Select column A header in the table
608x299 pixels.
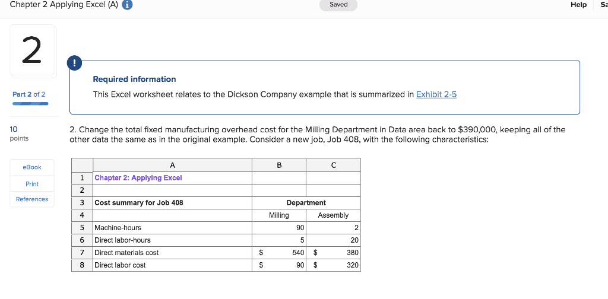(x=173, y=165)
